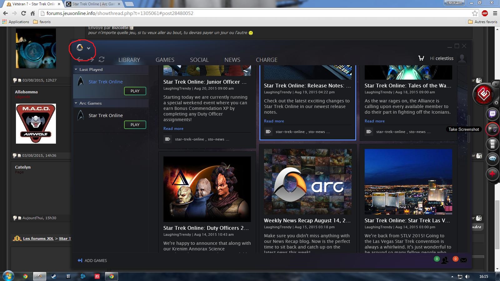This screenshot has width=500, height=281.
Task: Open the Adblock Plus extension icon
Action: coord(485,13)
